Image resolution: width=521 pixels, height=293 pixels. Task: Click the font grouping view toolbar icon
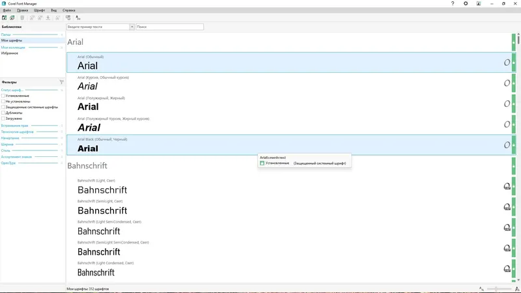tap(68, 18)
